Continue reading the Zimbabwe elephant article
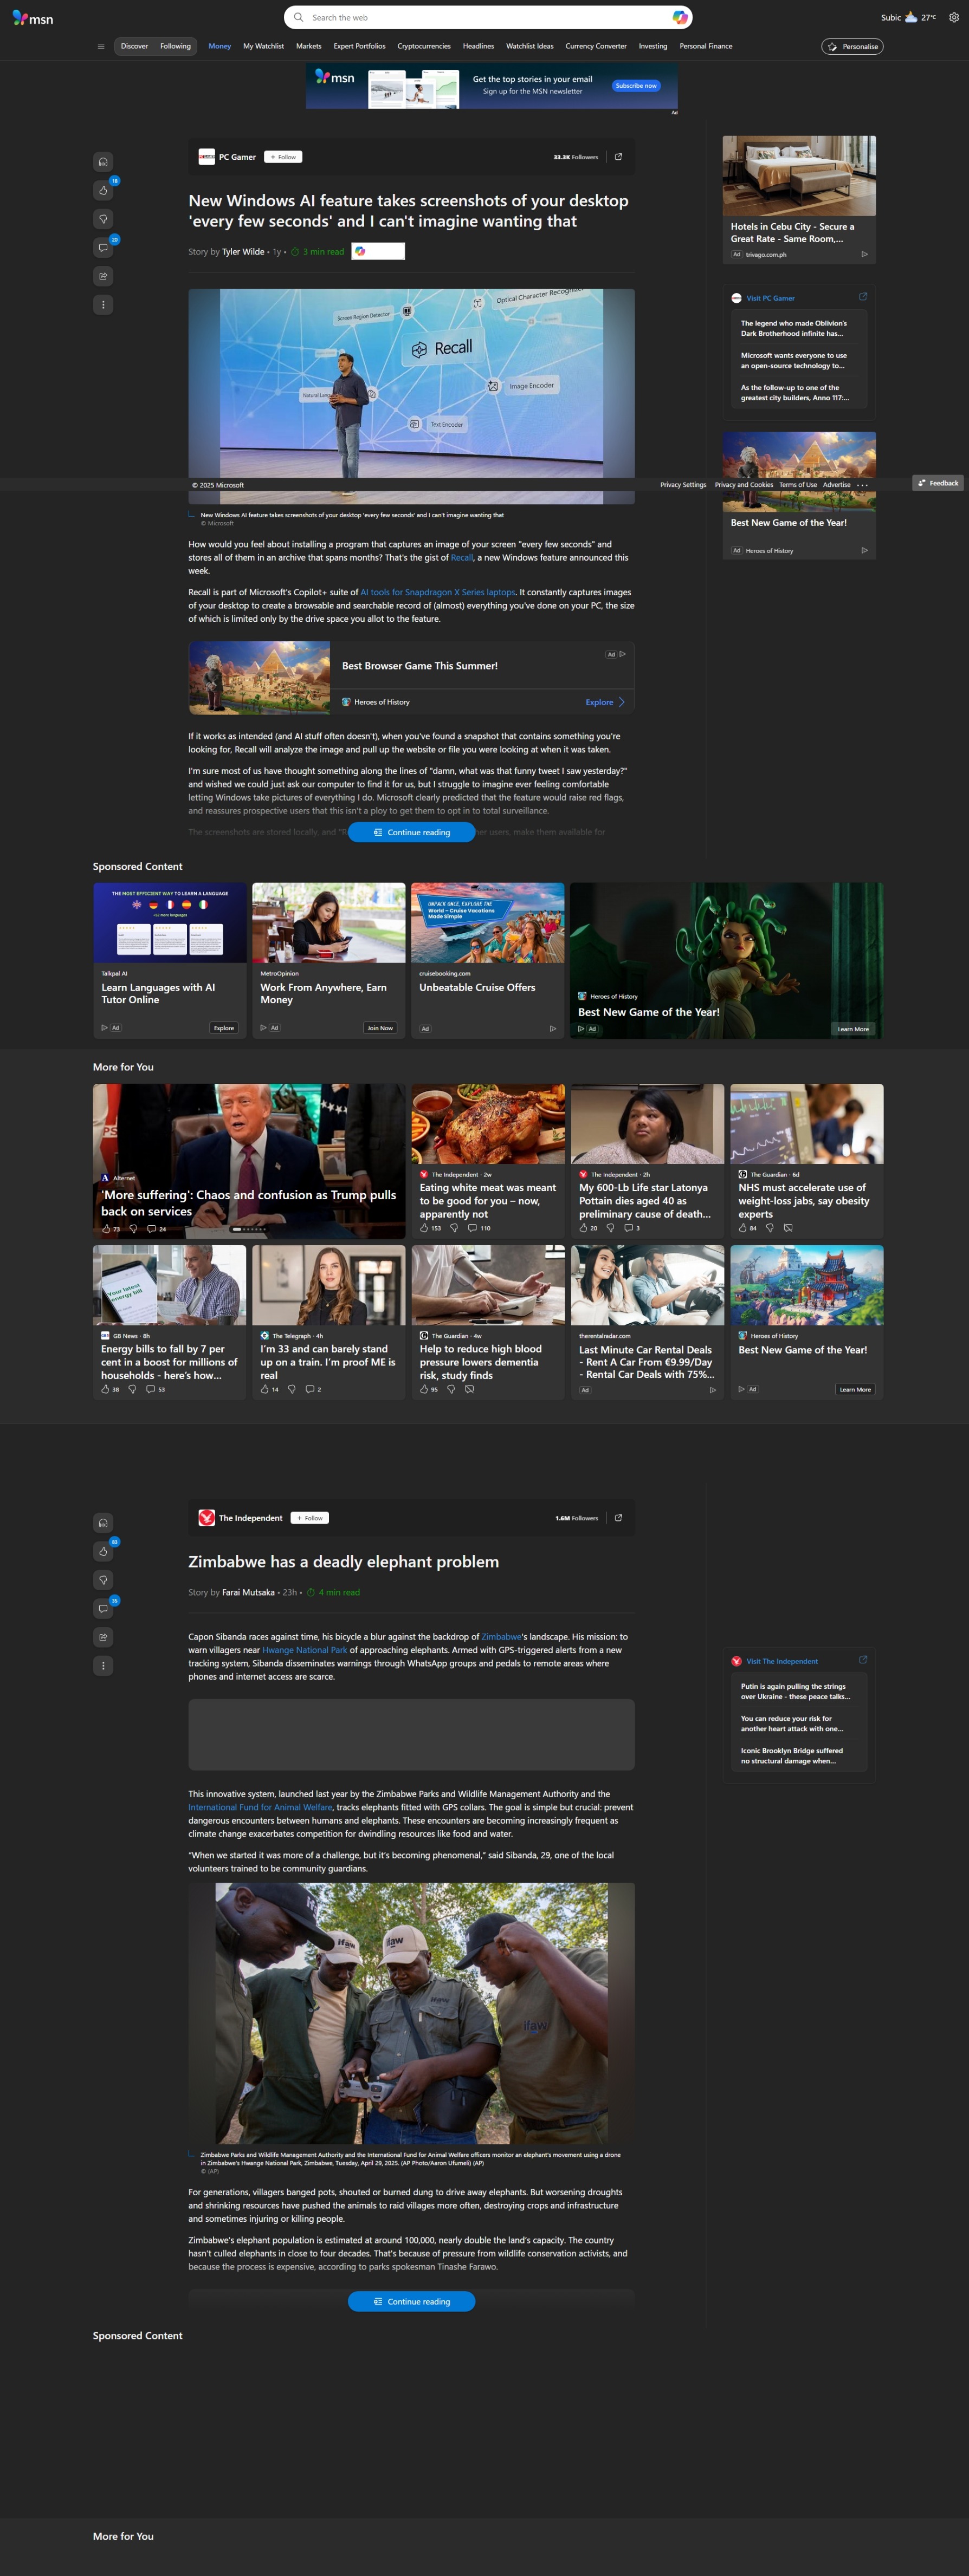Screen dimensions: 969x2576 click(411, 2301)
